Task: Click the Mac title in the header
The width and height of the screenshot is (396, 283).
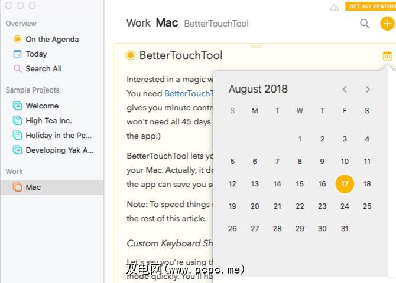Action: point(167,23)
